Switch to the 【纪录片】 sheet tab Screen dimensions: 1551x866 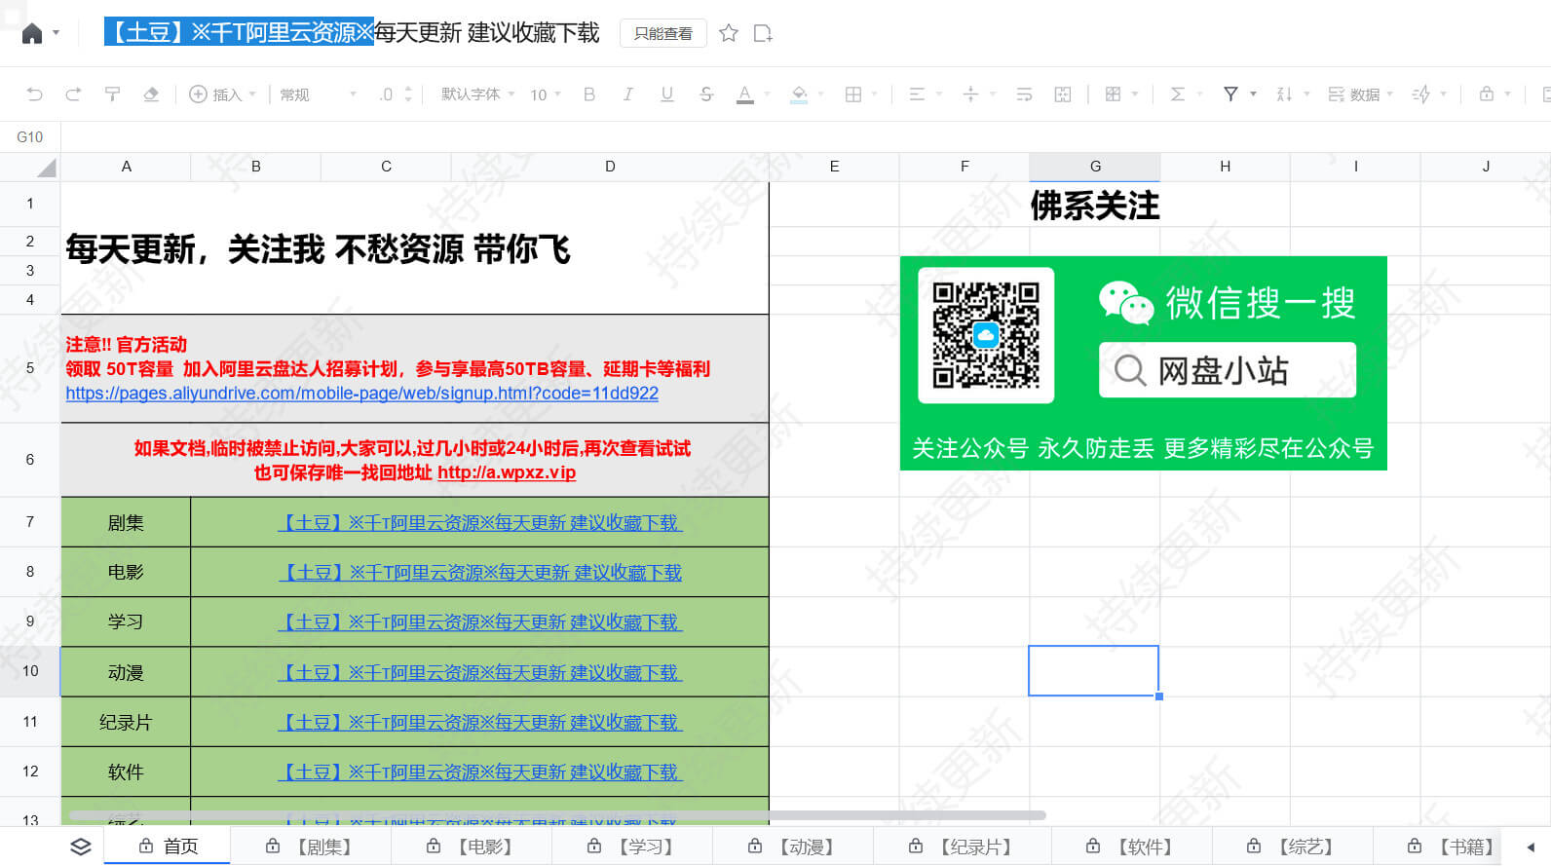963,847
